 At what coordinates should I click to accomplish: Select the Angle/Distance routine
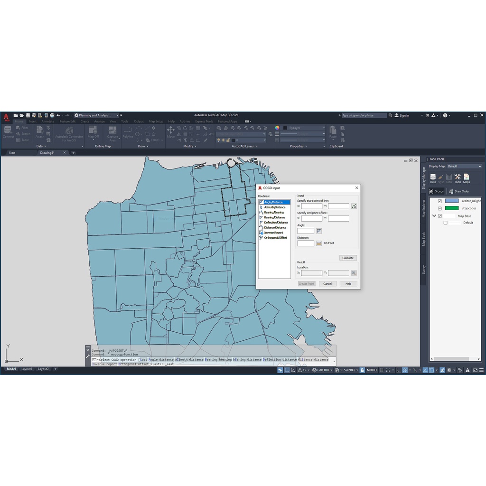[x=274, y=202]
